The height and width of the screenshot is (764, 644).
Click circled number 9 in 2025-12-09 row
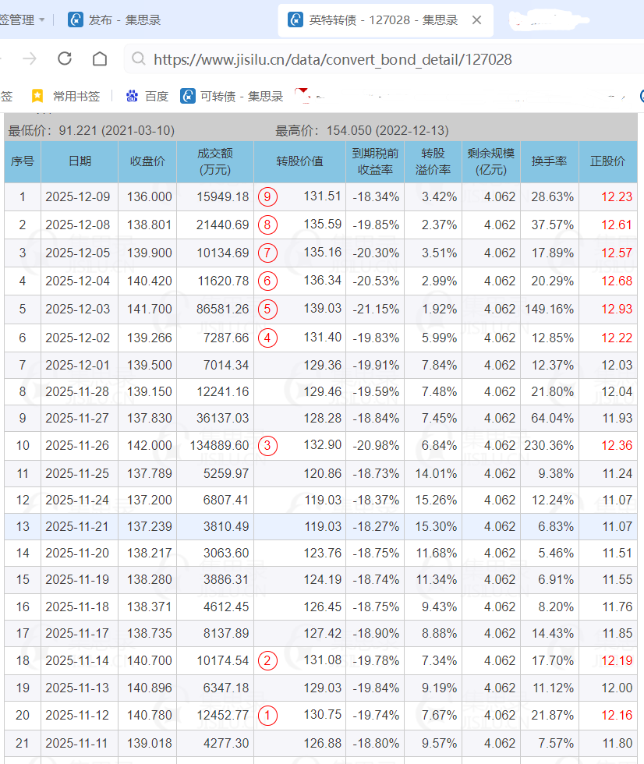[267, 196]
